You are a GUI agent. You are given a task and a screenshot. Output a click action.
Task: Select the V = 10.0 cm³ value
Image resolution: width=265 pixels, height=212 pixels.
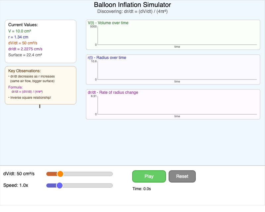(x=21, y=31)
